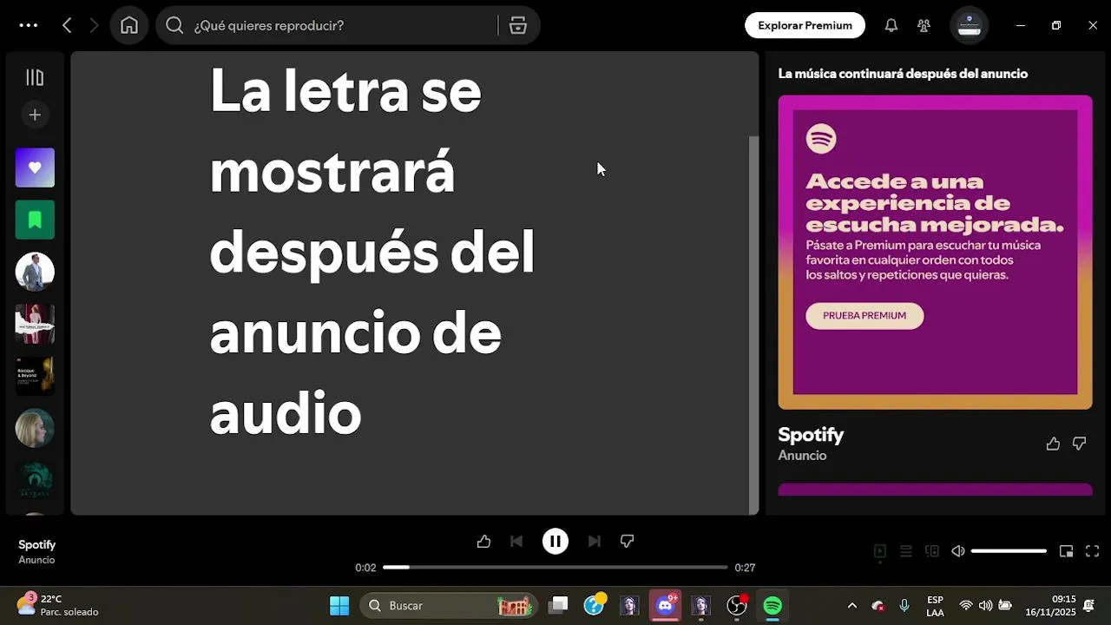Click the plus create playlist button

click(x=35, y=115)
